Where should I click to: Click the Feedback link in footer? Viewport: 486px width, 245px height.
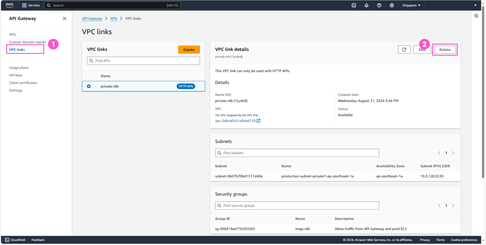[38, 240]
